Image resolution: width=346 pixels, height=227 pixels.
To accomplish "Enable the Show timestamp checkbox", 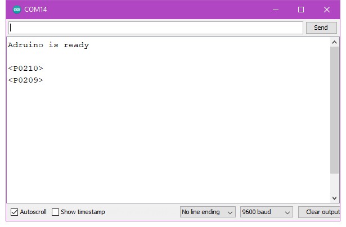I will [x=55, y=212].
